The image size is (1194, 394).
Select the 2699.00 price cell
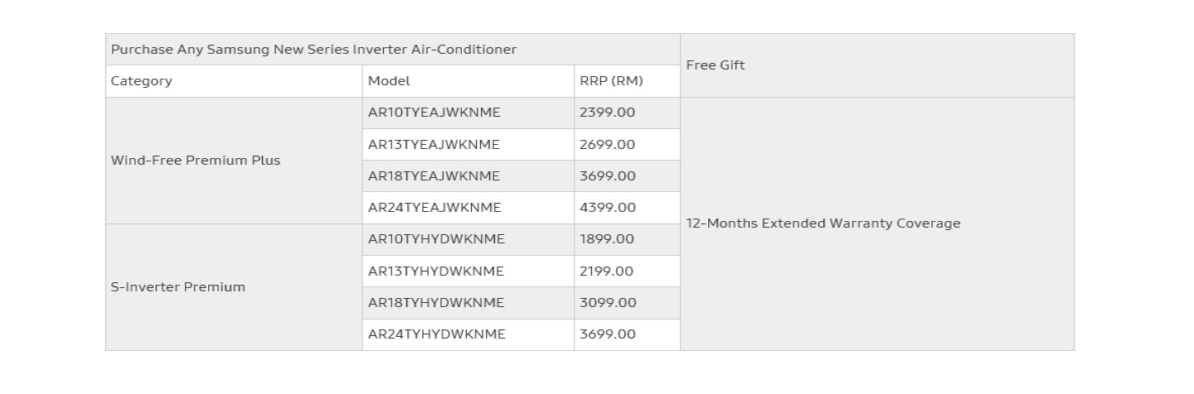[x=627, y=144]
